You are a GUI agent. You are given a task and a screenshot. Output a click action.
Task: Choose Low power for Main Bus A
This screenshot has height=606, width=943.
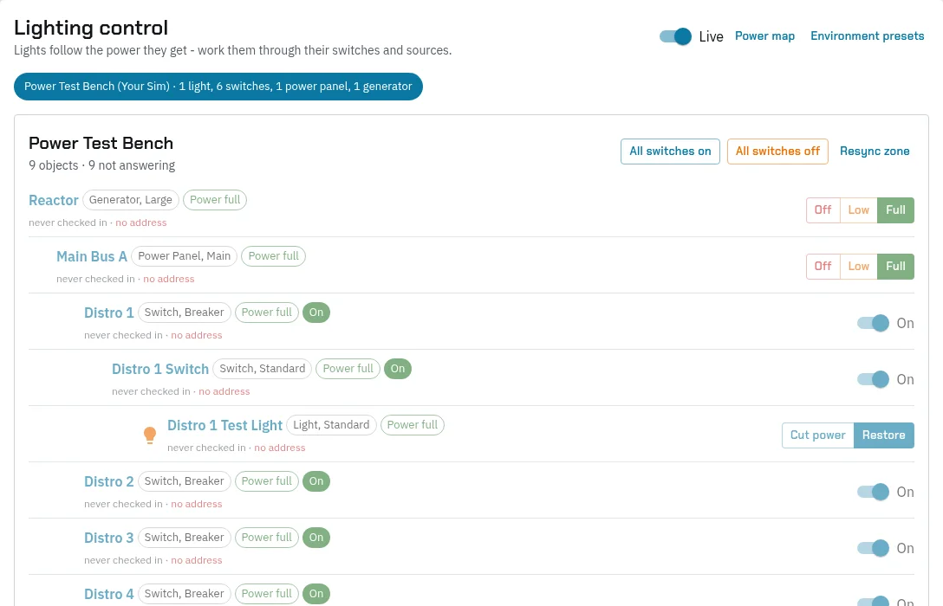(x=859, y=267)
